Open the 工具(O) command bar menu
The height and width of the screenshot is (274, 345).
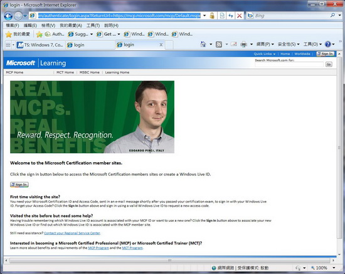point(312,45)
